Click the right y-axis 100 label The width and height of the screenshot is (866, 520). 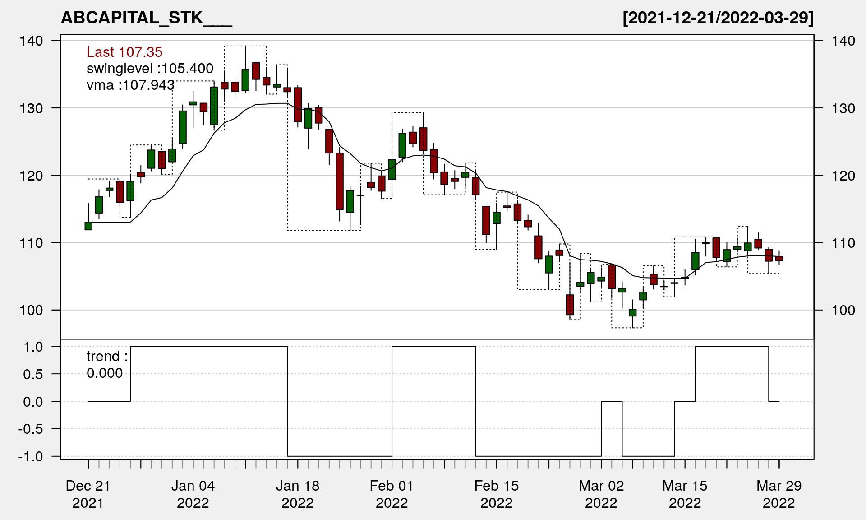click(843, 310)
